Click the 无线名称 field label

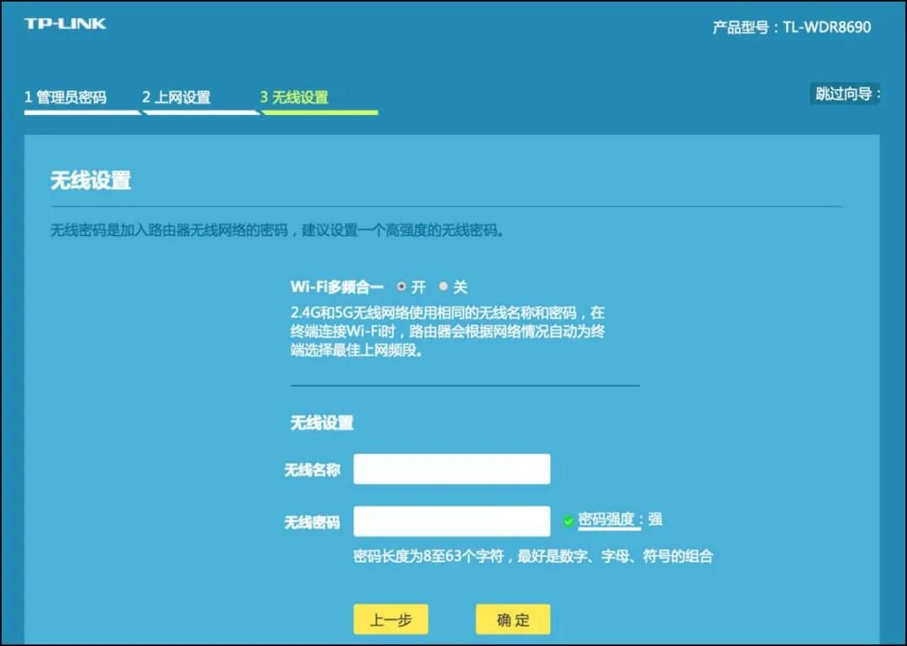click(x=312, y=470)
